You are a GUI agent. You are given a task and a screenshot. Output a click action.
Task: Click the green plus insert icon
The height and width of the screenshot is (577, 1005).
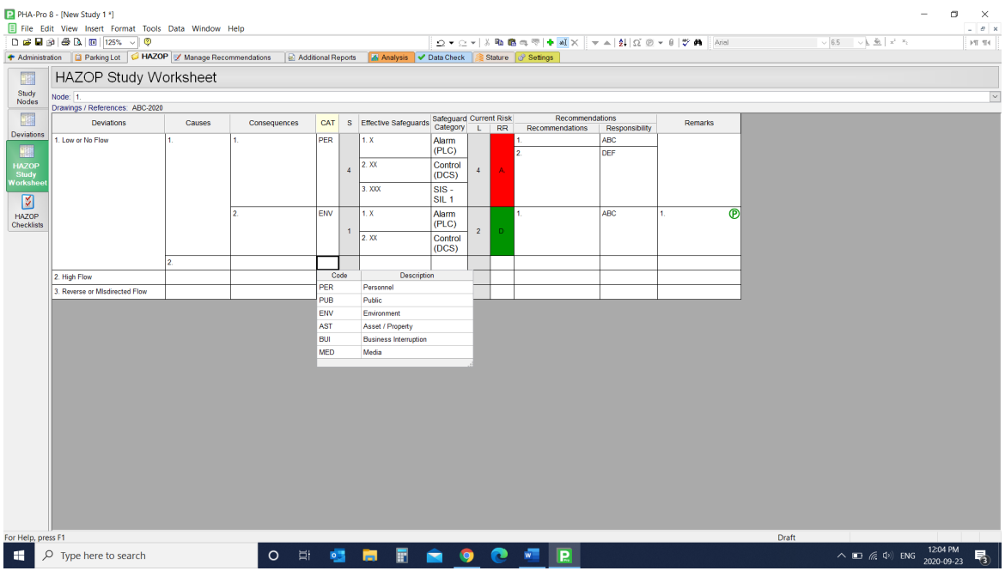[x=550, y=42]
